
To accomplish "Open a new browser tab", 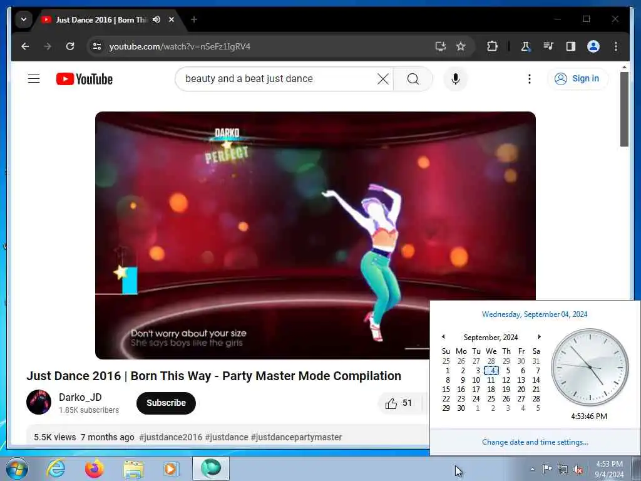I will pos(194,19).
